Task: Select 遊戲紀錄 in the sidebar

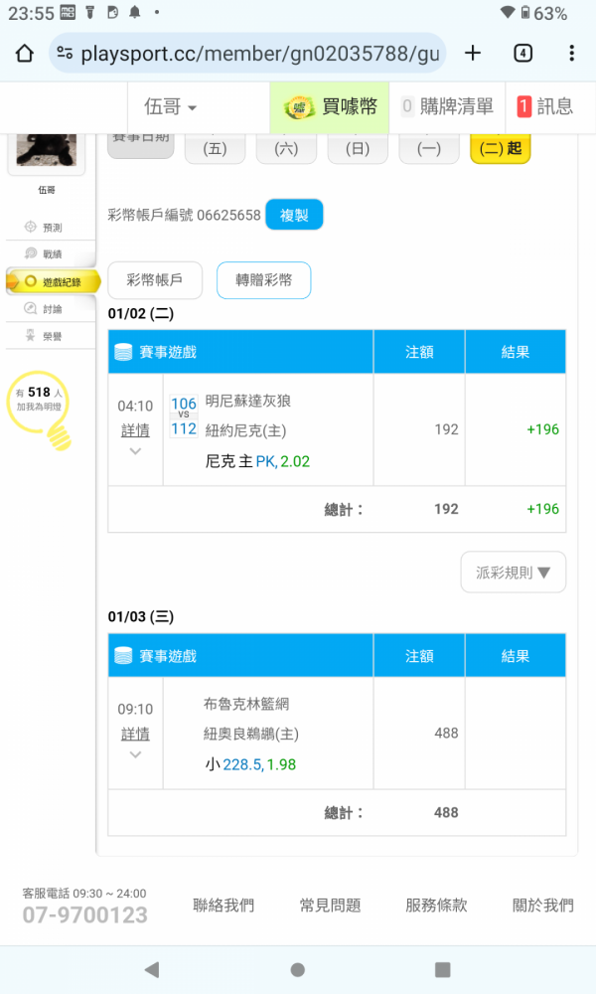Action: 53,282
